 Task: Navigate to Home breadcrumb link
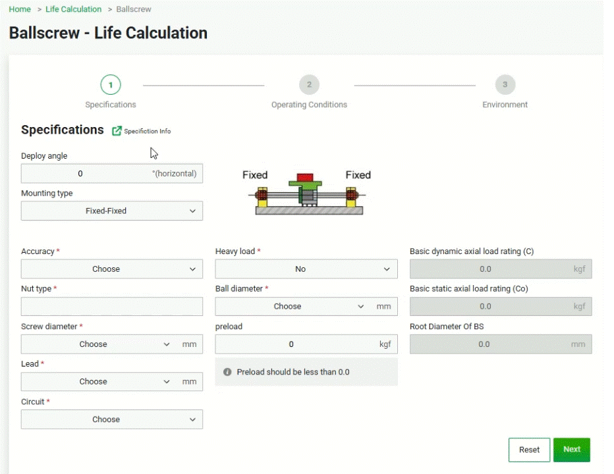[20, 9]
